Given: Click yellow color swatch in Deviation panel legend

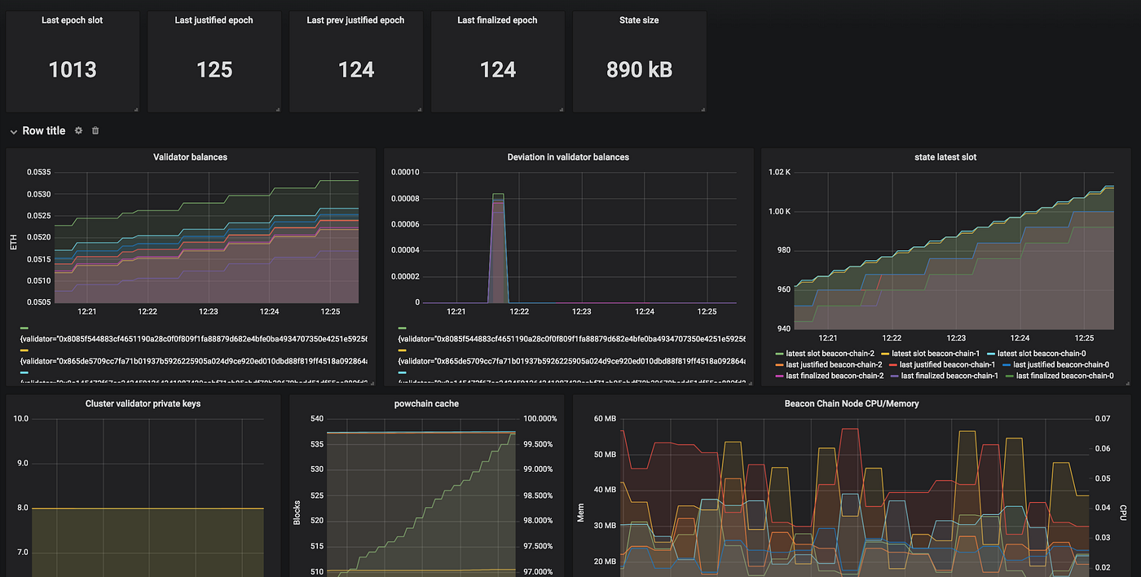Looking at the screenshot, I should pos(403,350).
